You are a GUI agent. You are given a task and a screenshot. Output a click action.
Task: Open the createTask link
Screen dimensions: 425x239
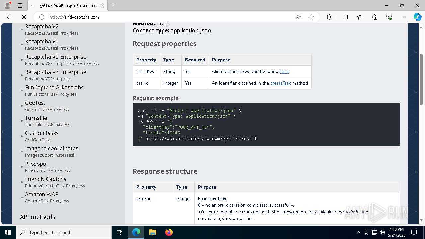pos(281,83)
